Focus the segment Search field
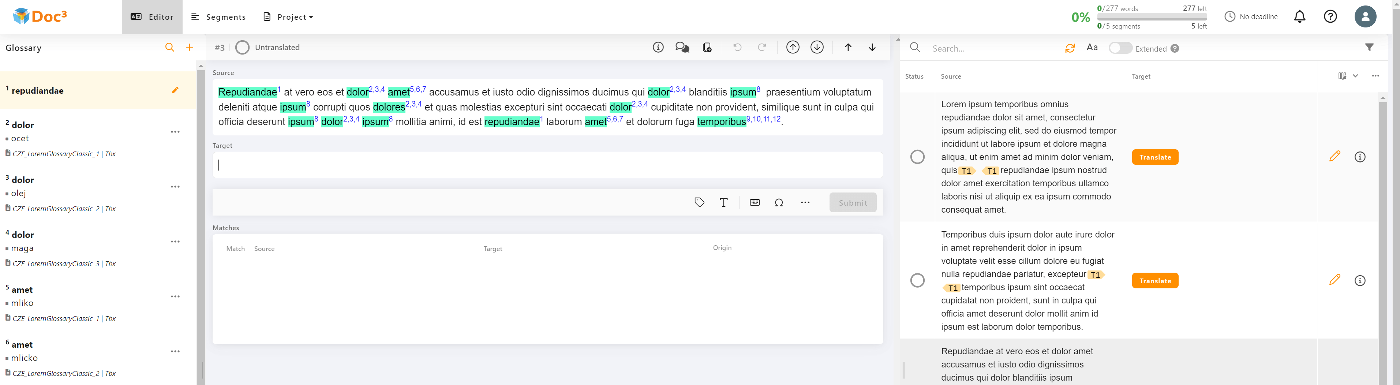 (x=995, y=48)
